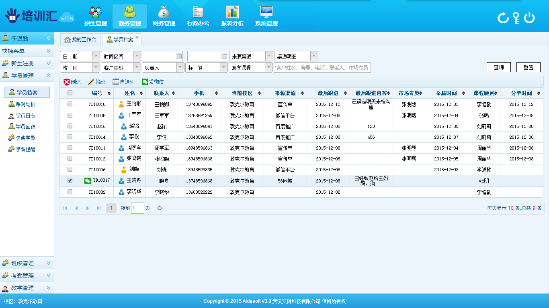
Task: Check the box for row TD10012
Action: (x=70, y=158)
